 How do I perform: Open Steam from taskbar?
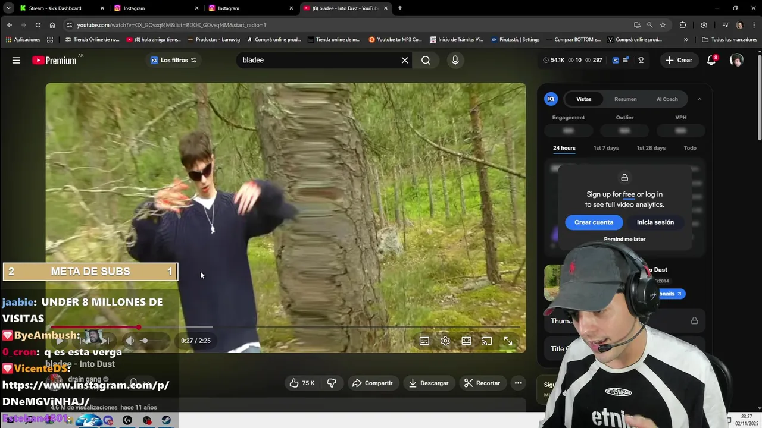tap(166, 420)
